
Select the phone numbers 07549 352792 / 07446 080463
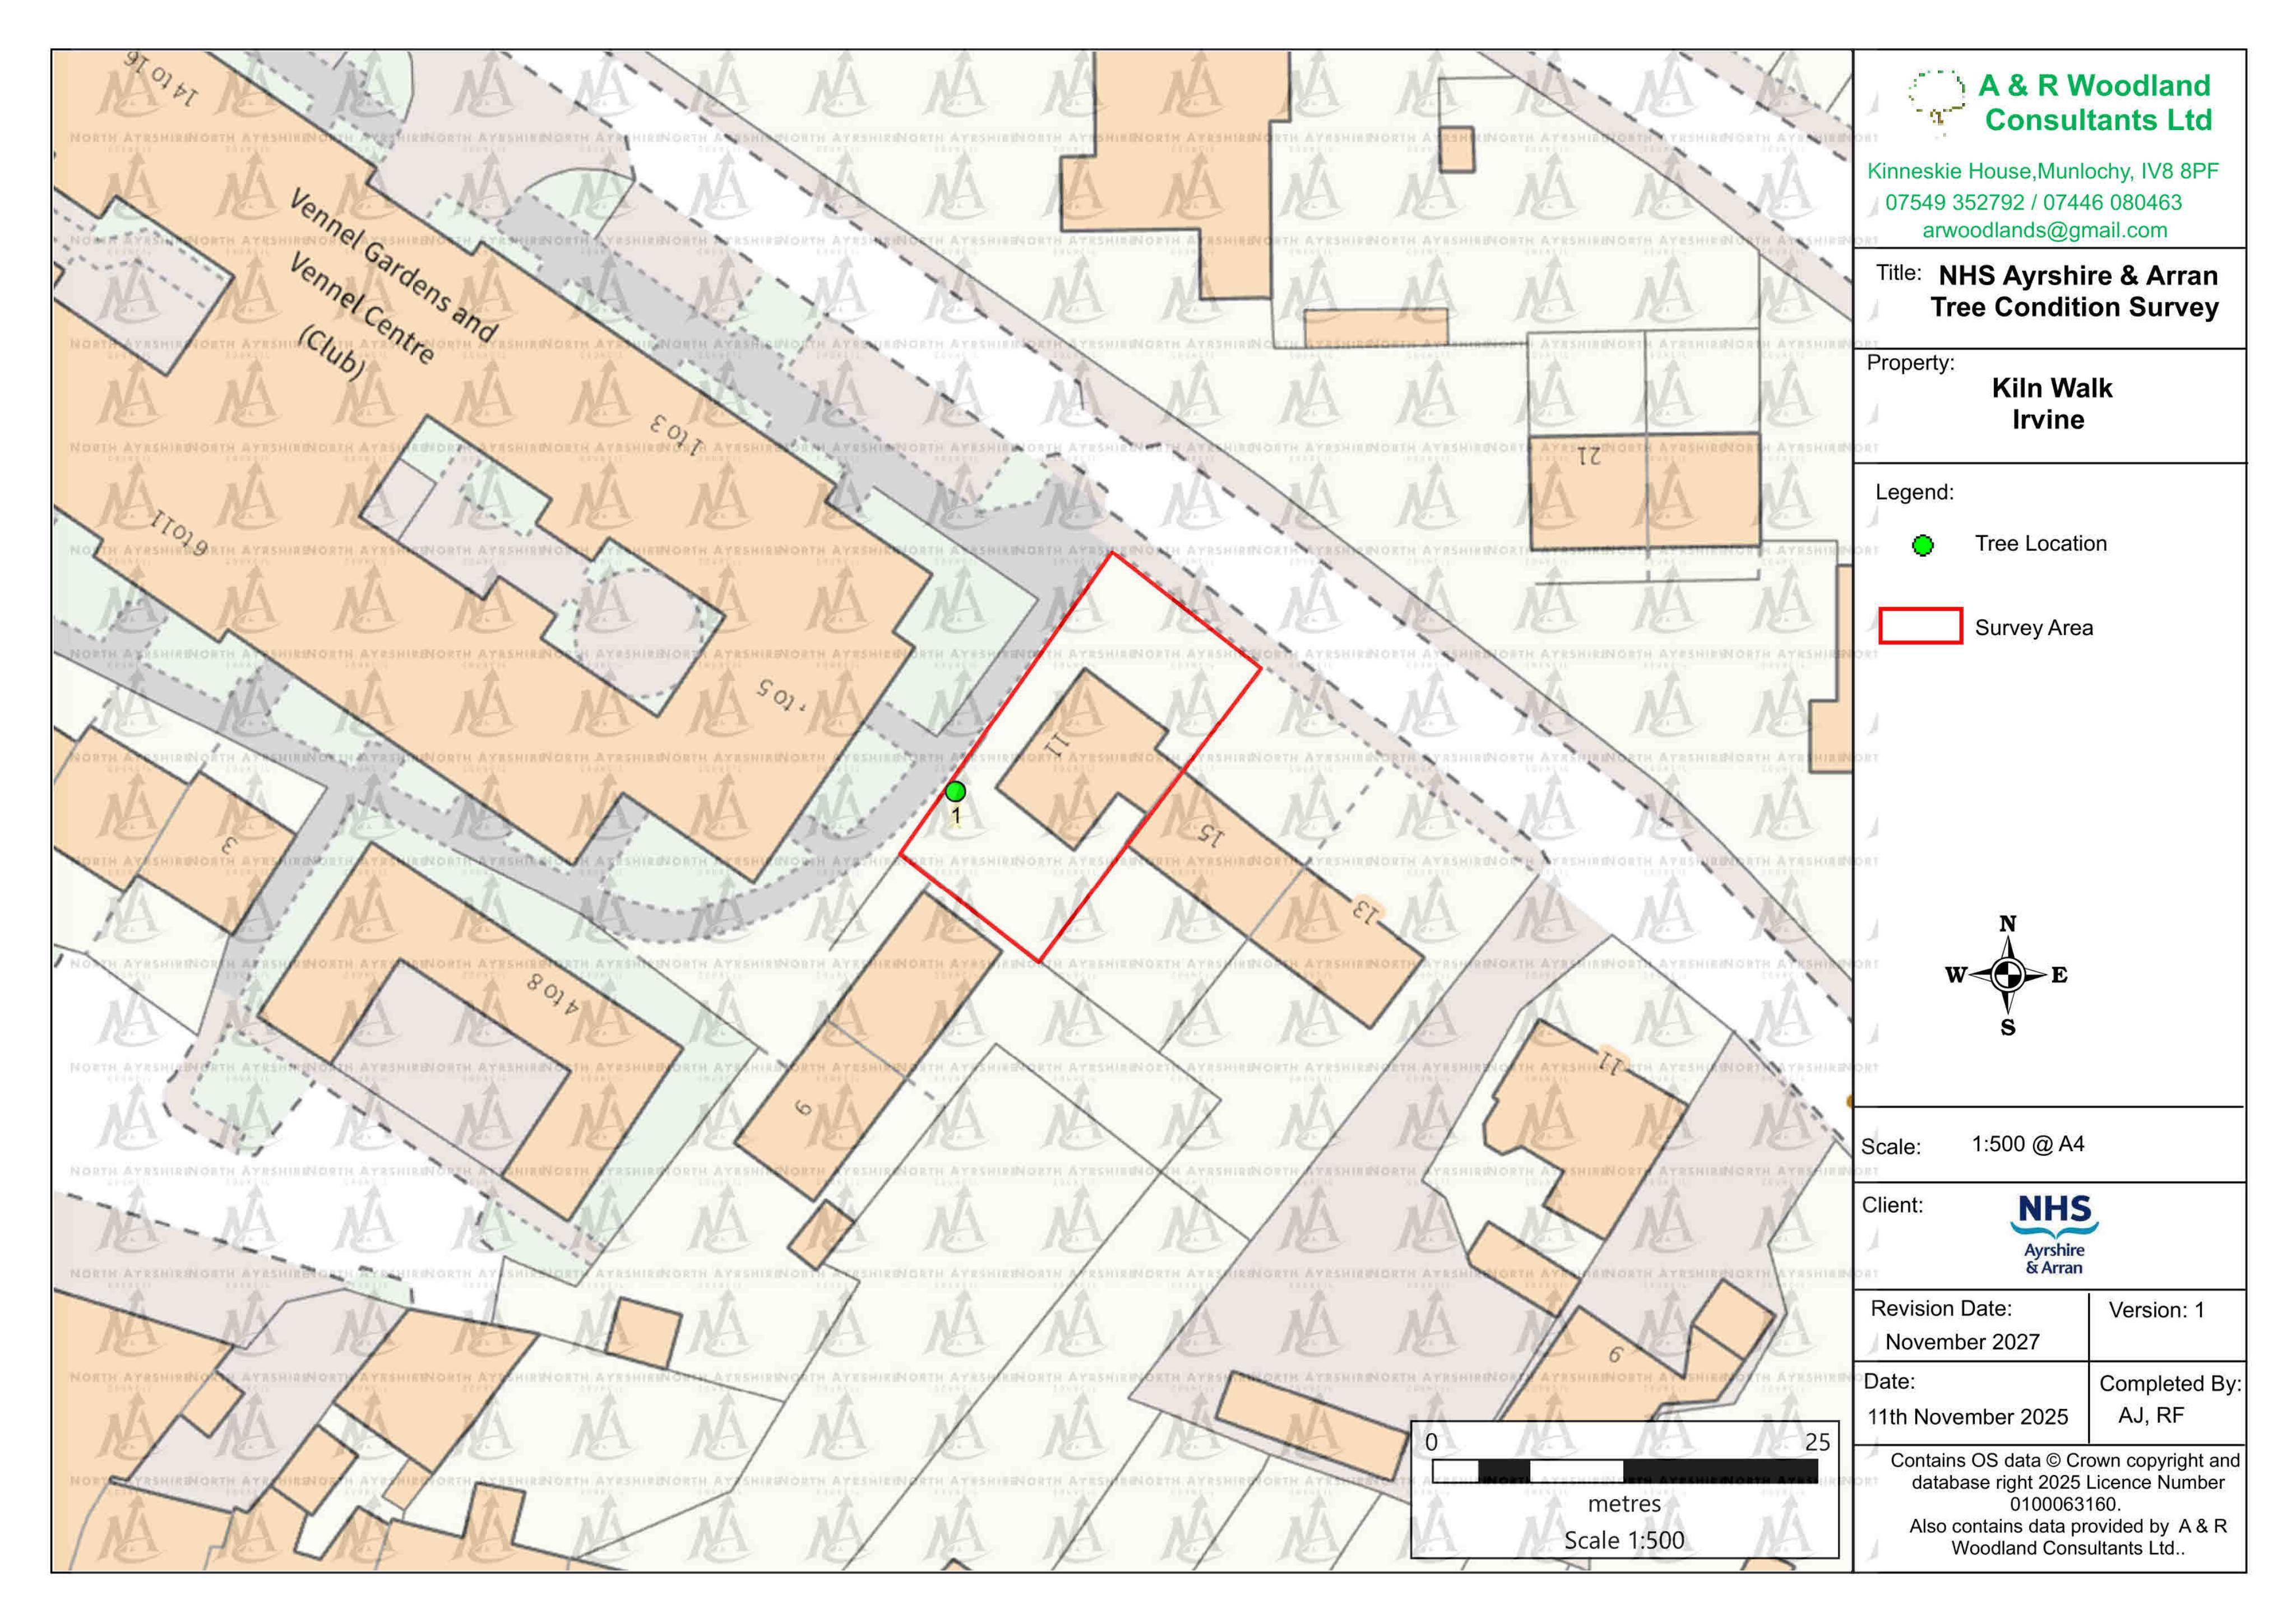tap(2033, 202)
